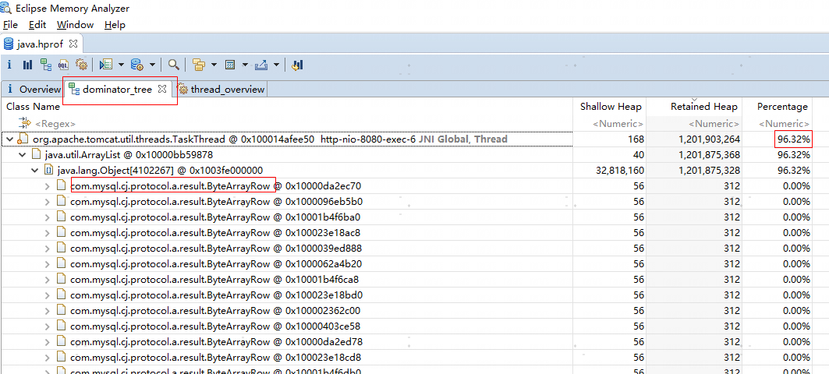This screenshot has width=829, height=374.
Task: Open the File menu
Action: [11, 25]
